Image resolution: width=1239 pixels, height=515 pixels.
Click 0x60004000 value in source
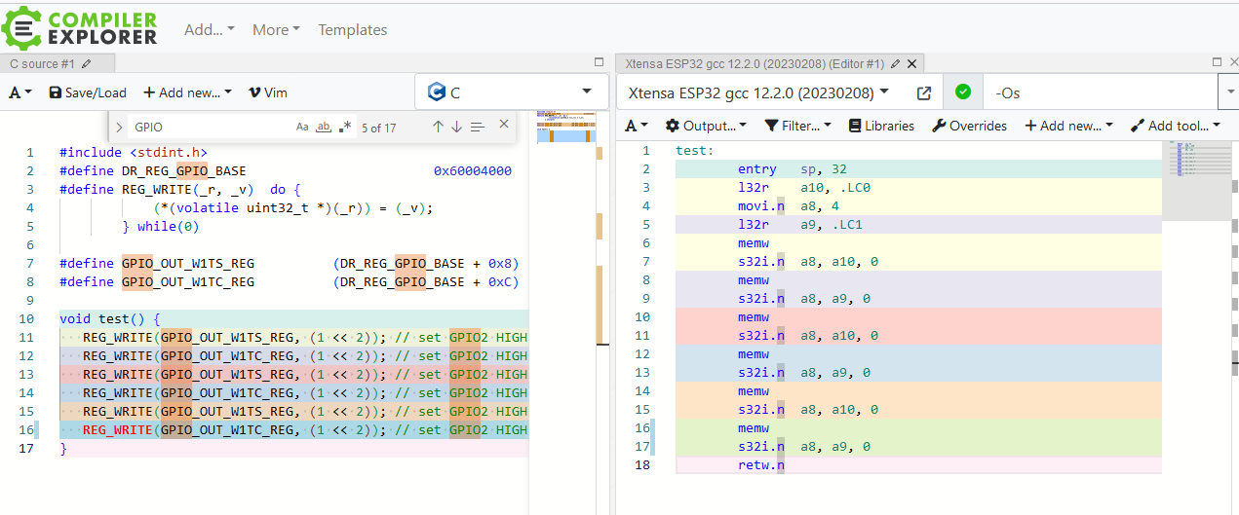pyautogui.click(x=472, y=171)
